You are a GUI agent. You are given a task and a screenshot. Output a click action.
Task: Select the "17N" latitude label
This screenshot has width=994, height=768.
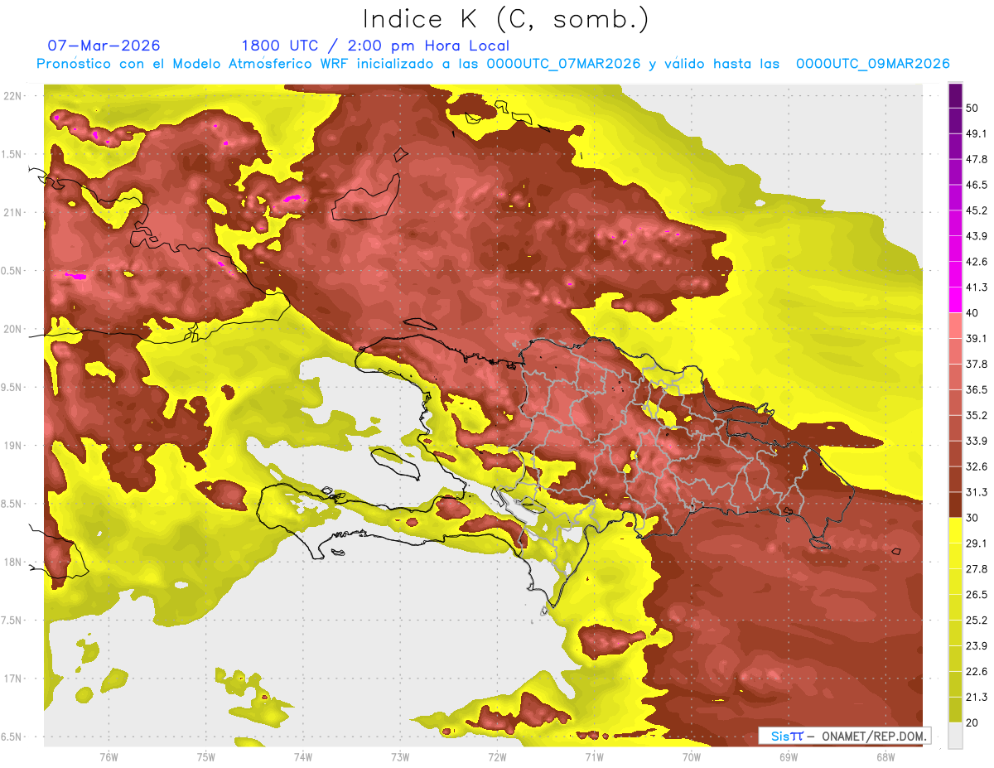(x=13, y=679)
